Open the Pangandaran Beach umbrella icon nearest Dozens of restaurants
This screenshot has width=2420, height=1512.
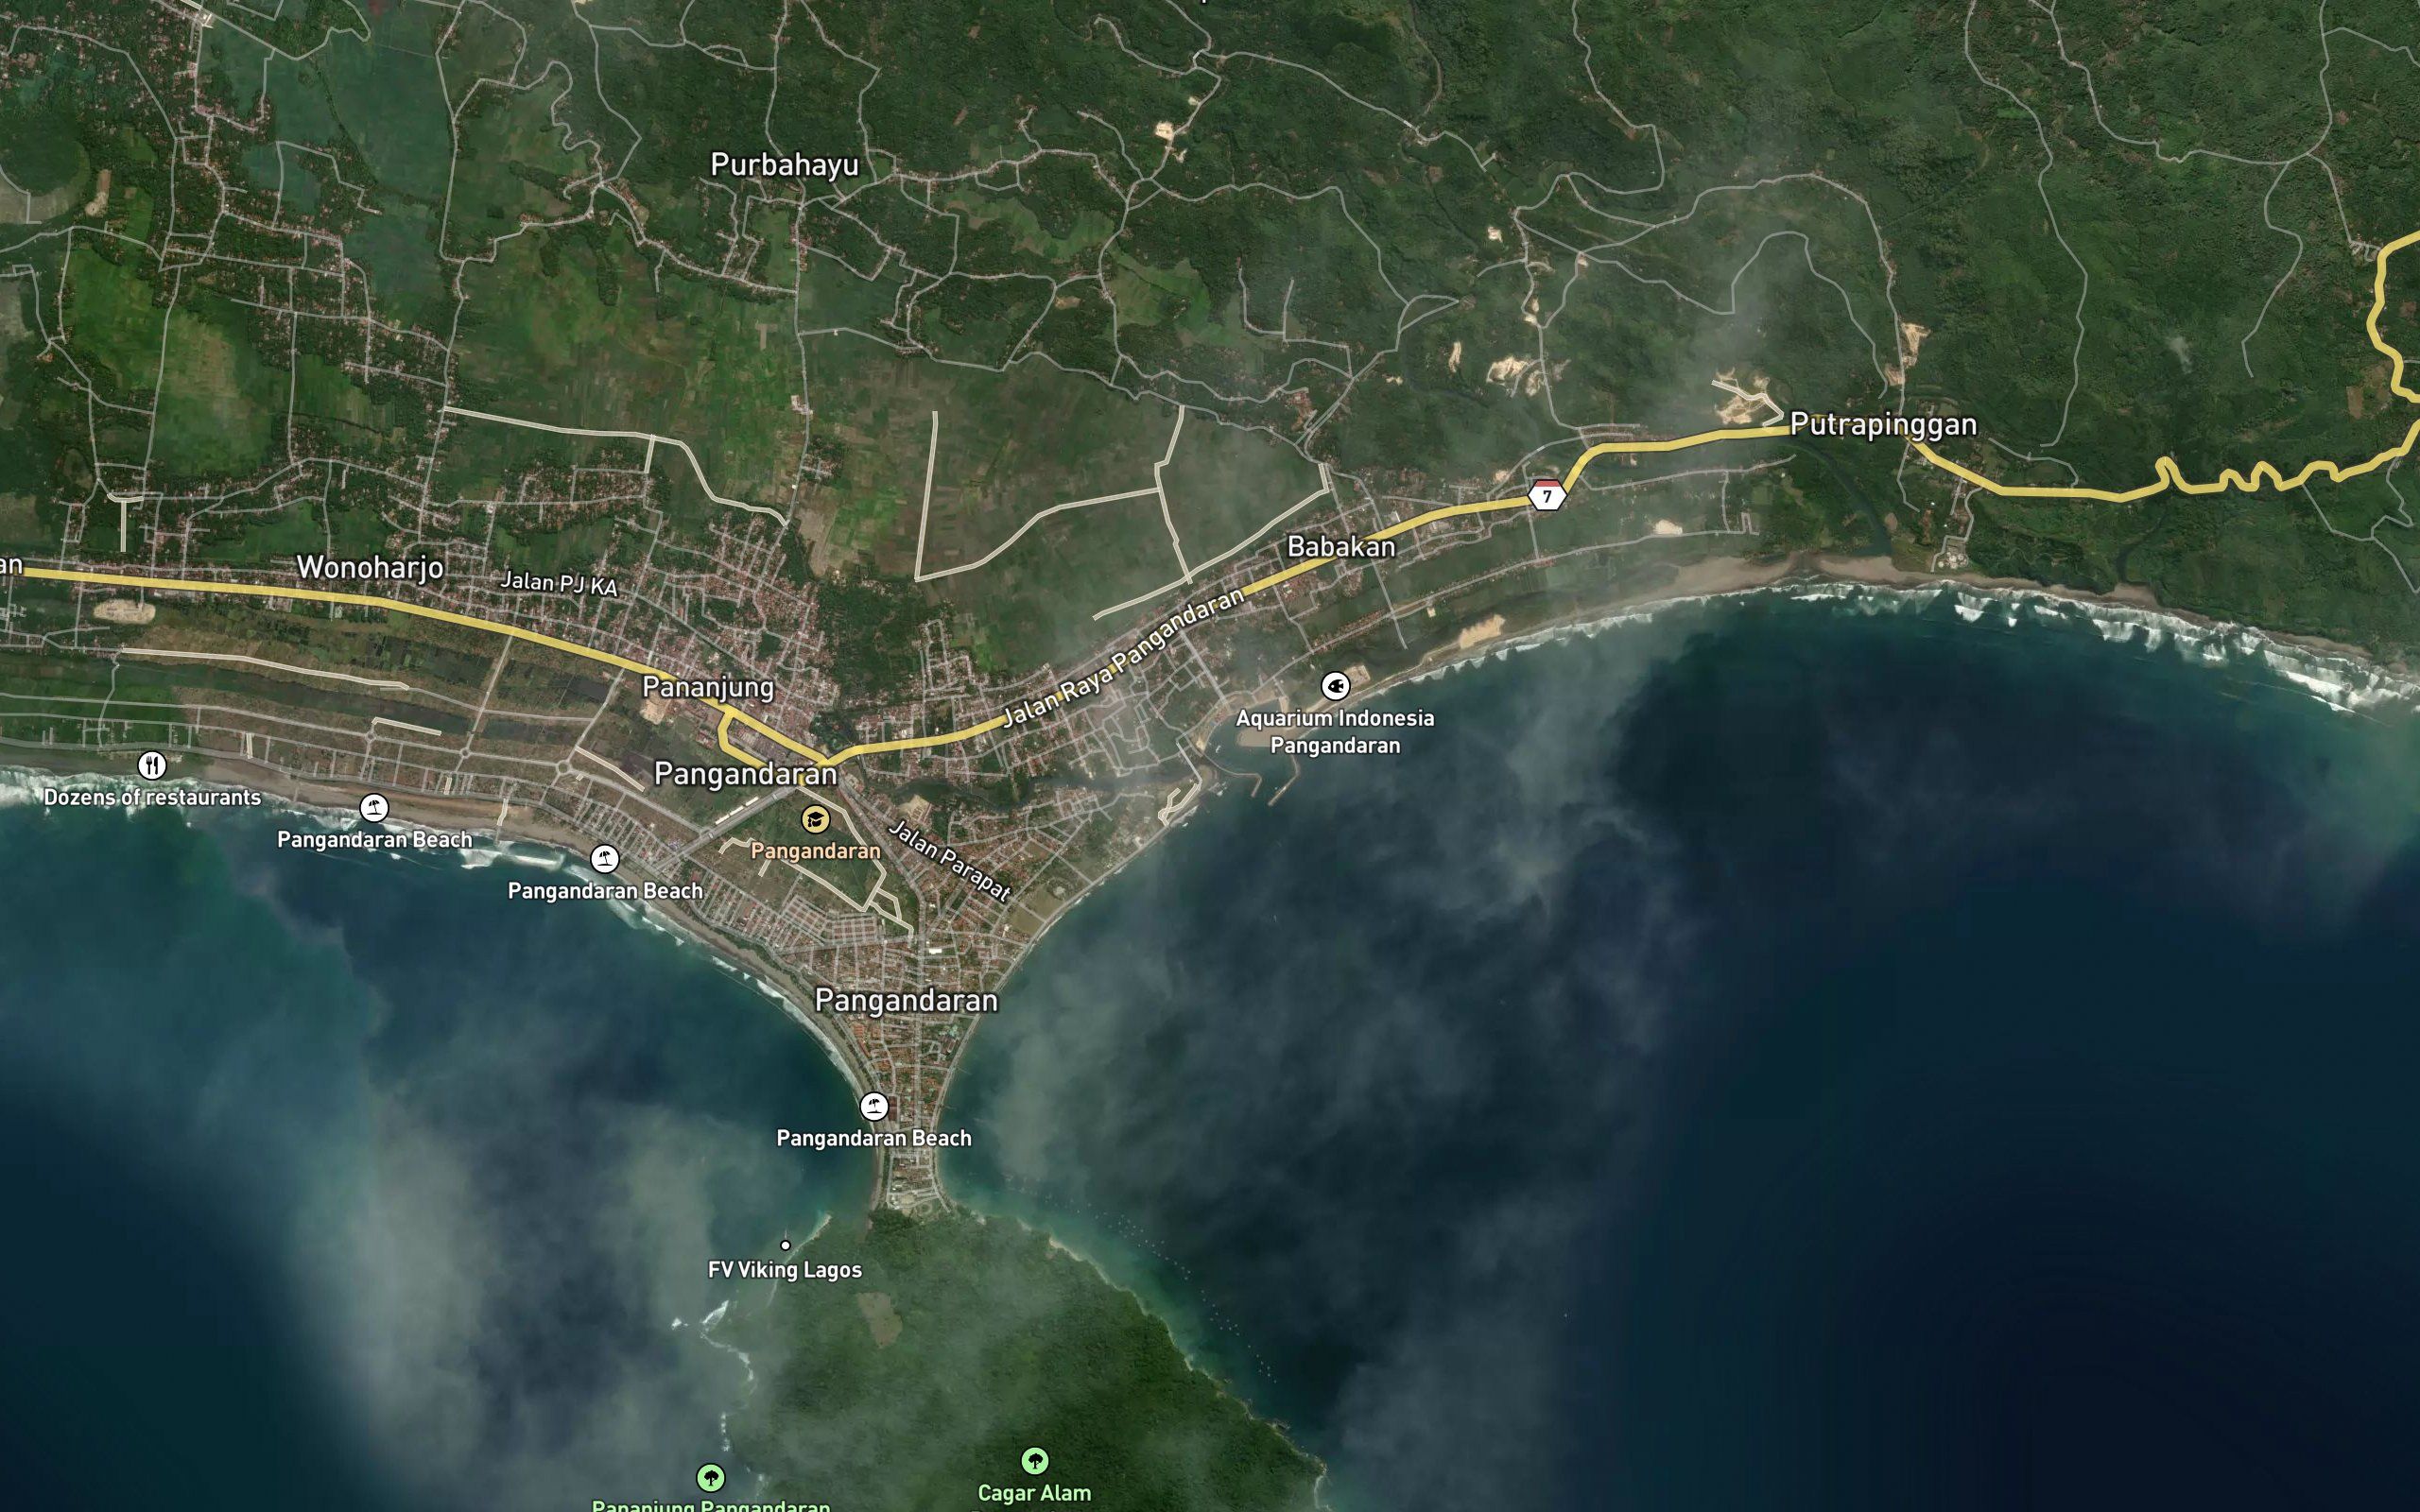374,808
